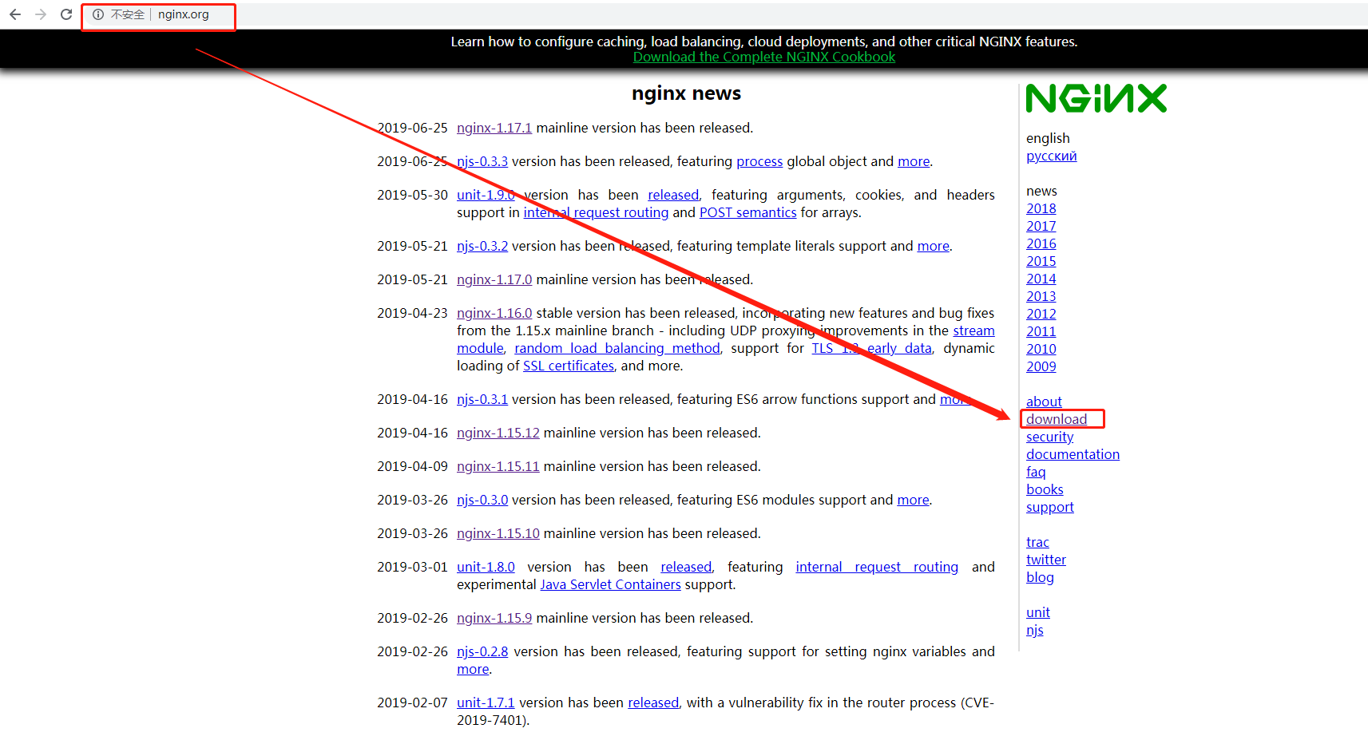Click the nginx.org address bar
The height and width of the screenshot is (748, 1368).
pyautogui.click(x=183, y=14)
